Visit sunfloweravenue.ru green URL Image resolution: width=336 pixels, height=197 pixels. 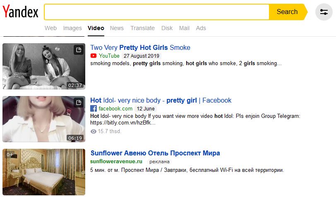pos(116,162)
